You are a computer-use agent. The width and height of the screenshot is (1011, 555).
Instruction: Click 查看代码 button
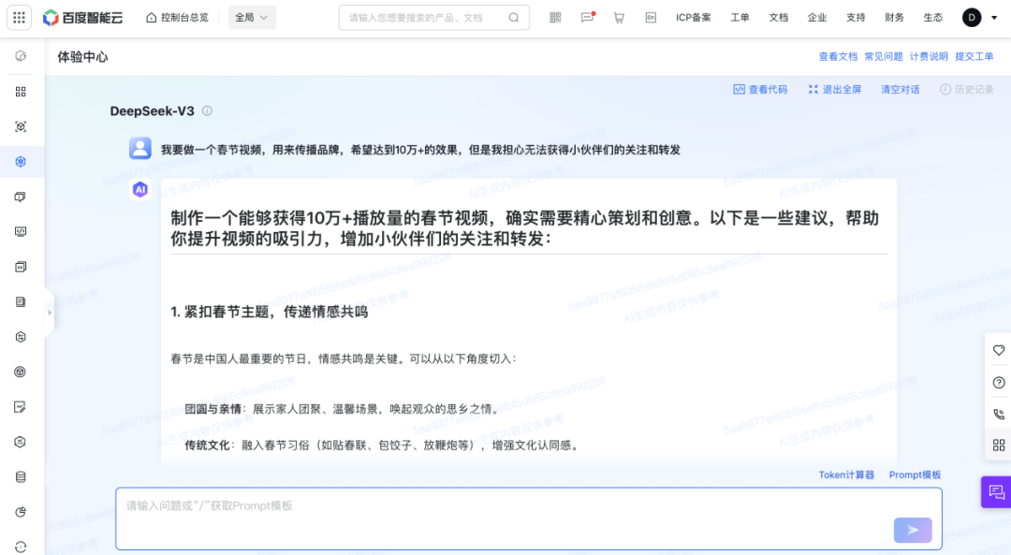tap(760, 90)
